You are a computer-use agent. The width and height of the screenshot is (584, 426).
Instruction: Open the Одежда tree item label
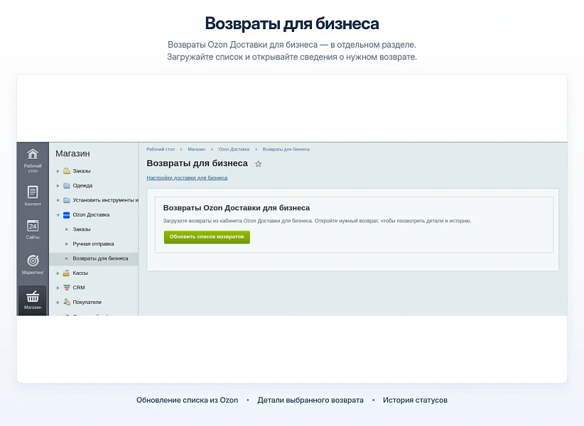pyautogui.click(x=82, y=185)
